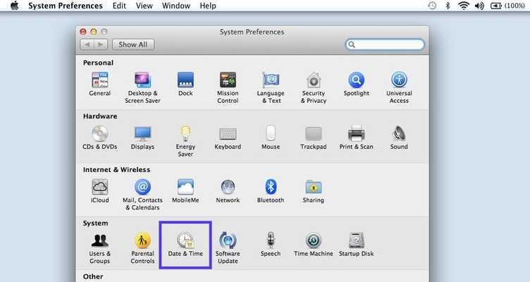
Task: Open Startup Disk preferences
Action: pyautogui.click(x=356, y=244)
